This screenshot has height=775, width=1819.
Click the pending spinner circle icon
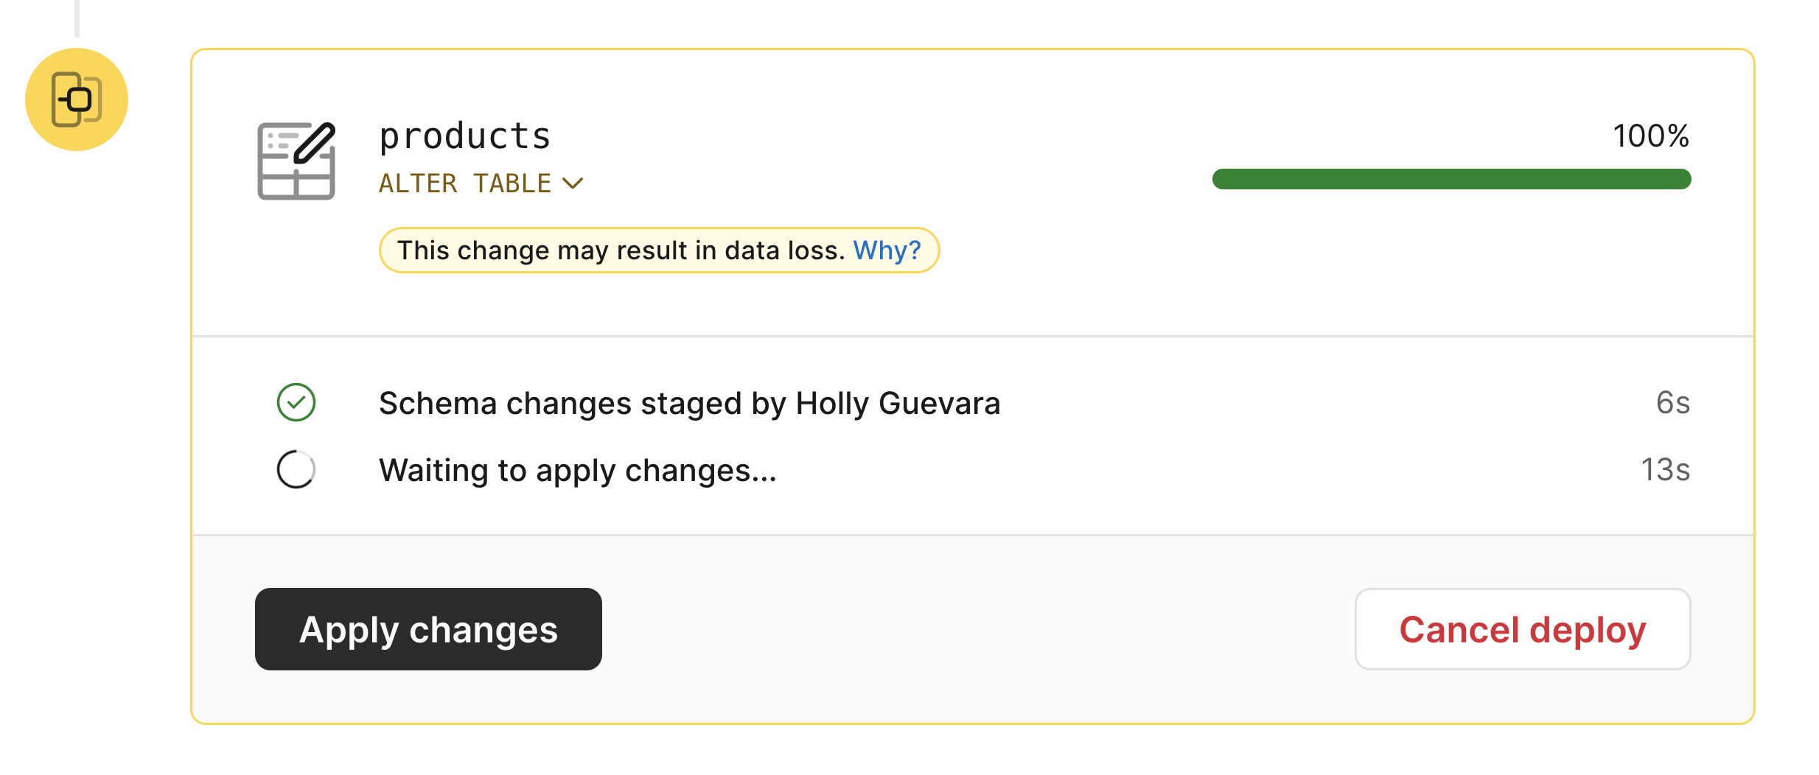(296, 469)
